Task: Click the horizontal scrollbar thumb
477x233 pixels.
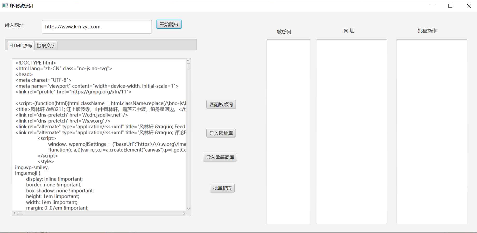Action: (x=20, y=213)
